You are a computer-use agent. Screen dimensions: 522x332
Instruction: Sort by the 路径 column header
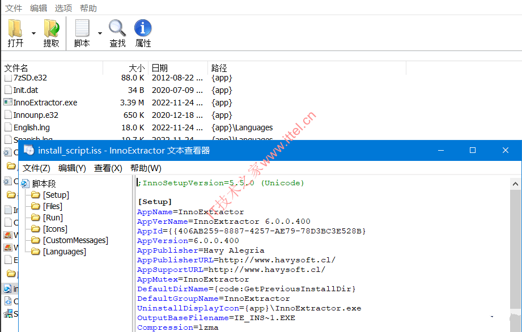click(307, 68)
